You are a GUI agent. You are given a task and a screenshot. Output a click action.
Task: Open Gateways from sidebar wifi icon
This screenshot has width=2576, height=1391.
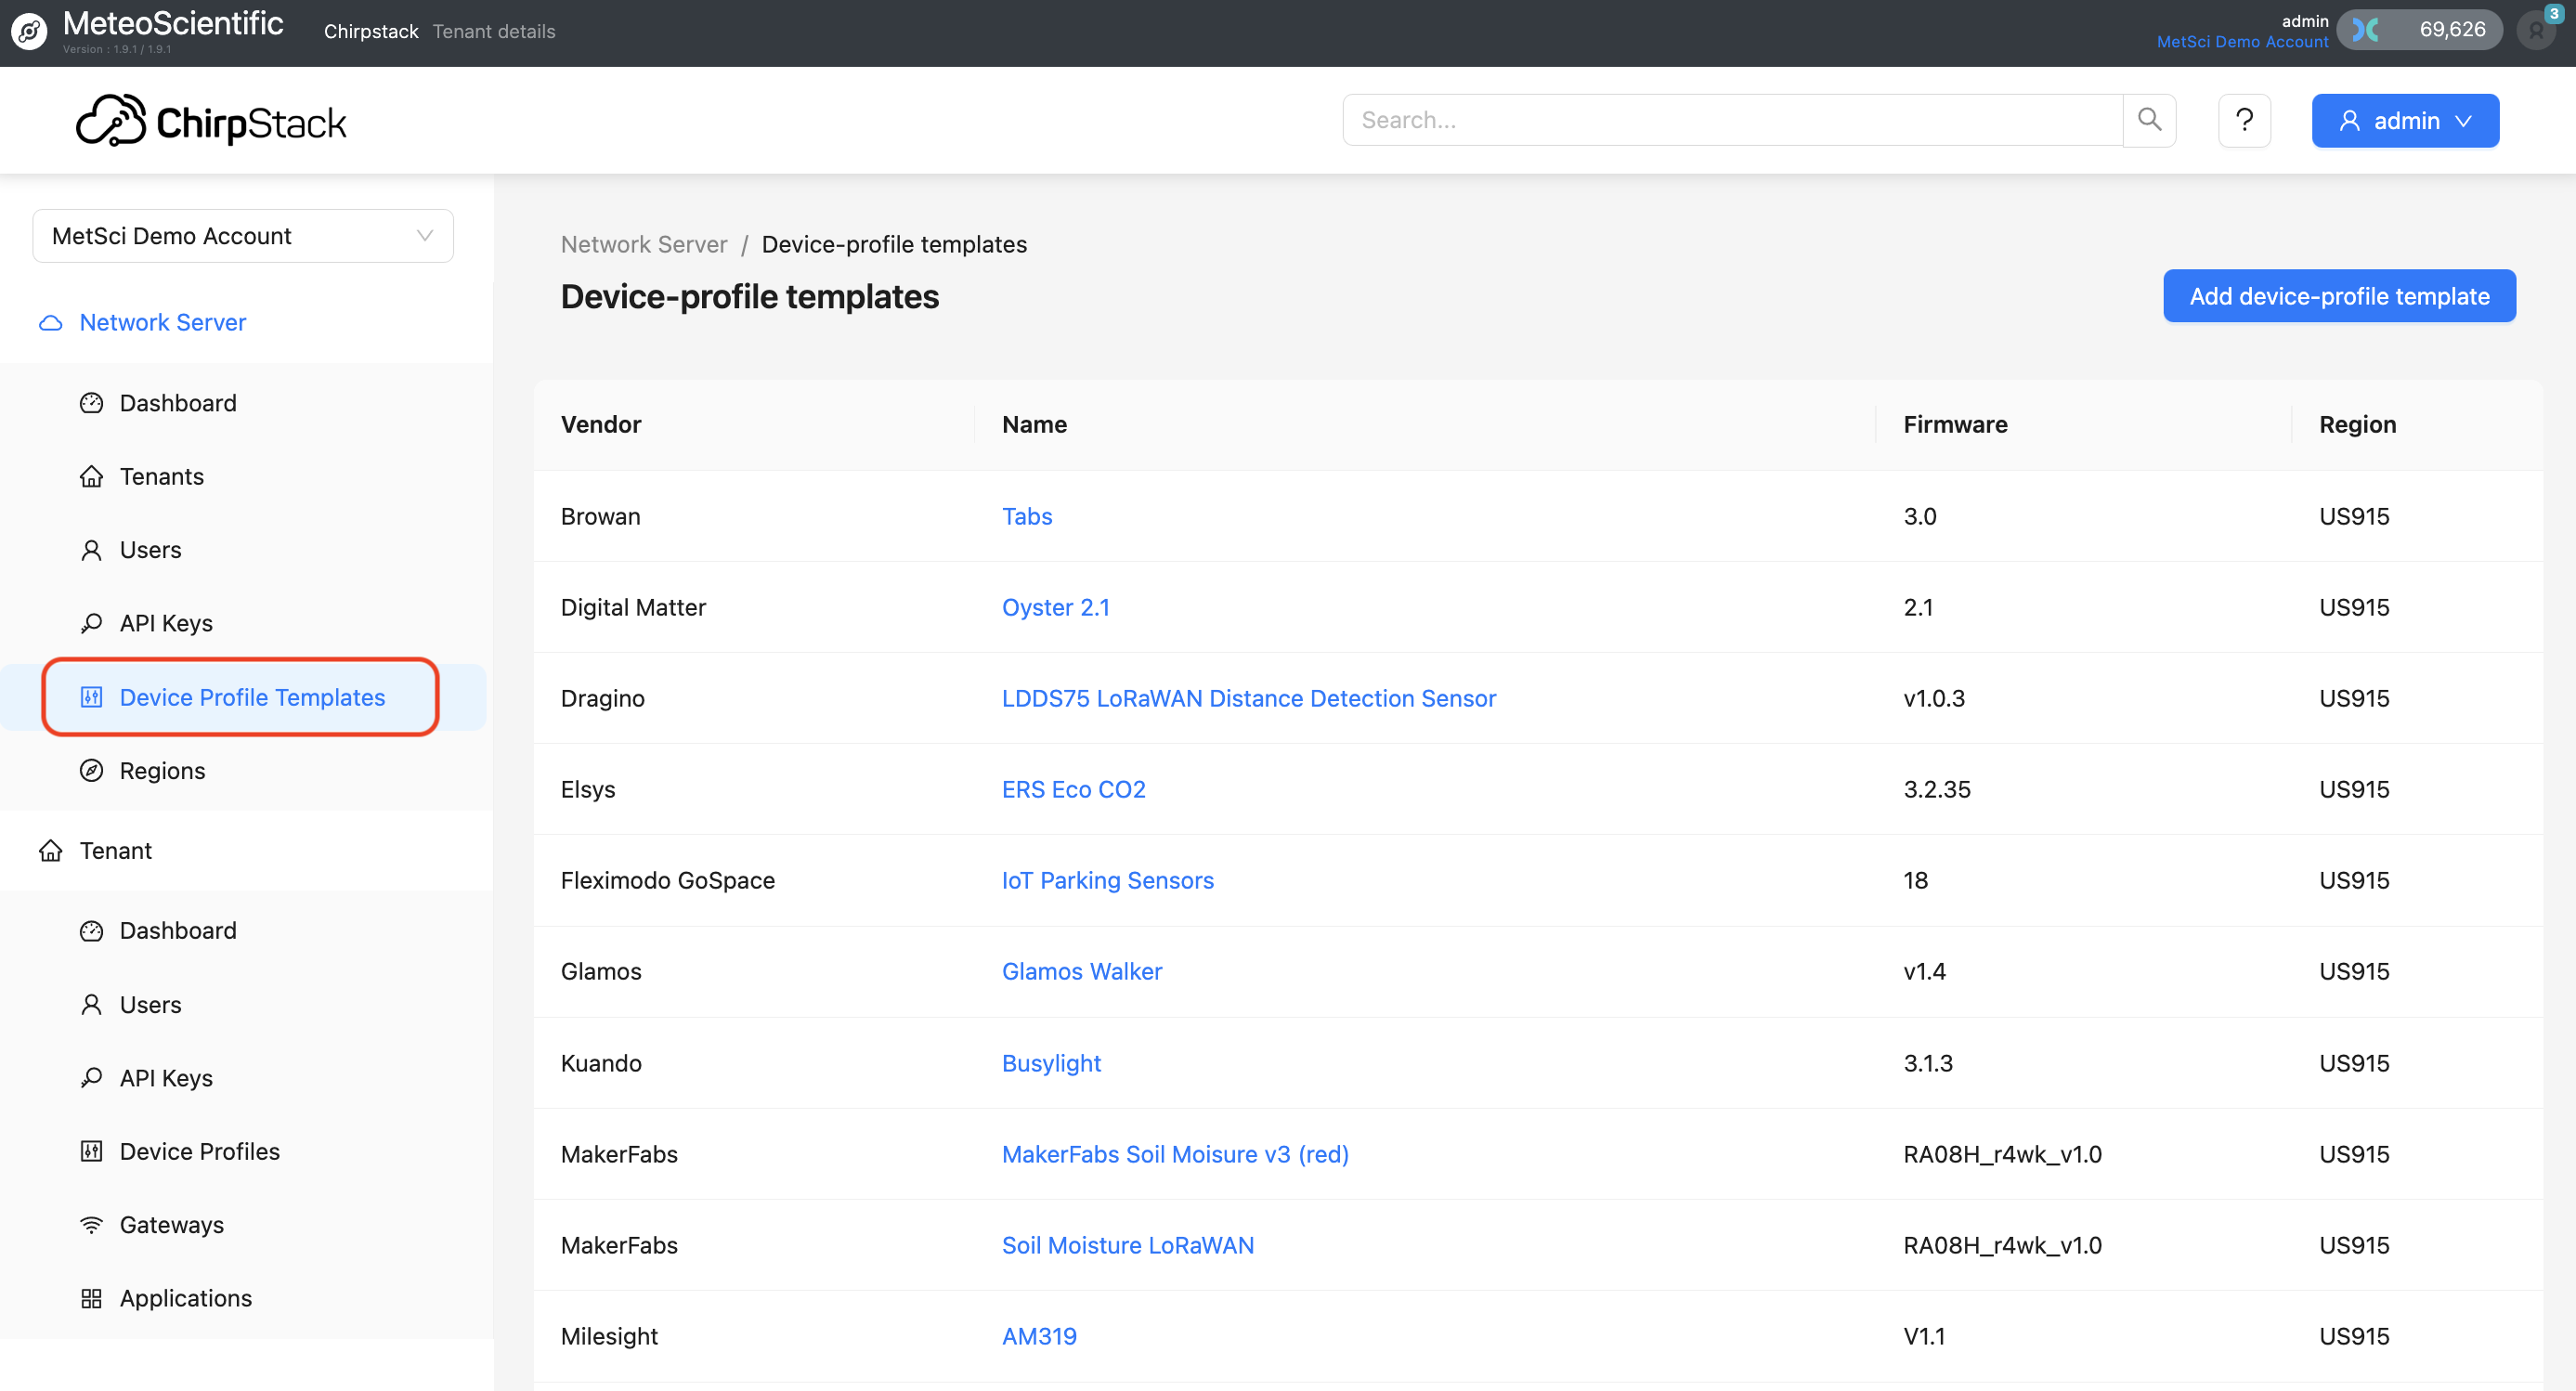pyautogui.click(x=171, y=1224)
